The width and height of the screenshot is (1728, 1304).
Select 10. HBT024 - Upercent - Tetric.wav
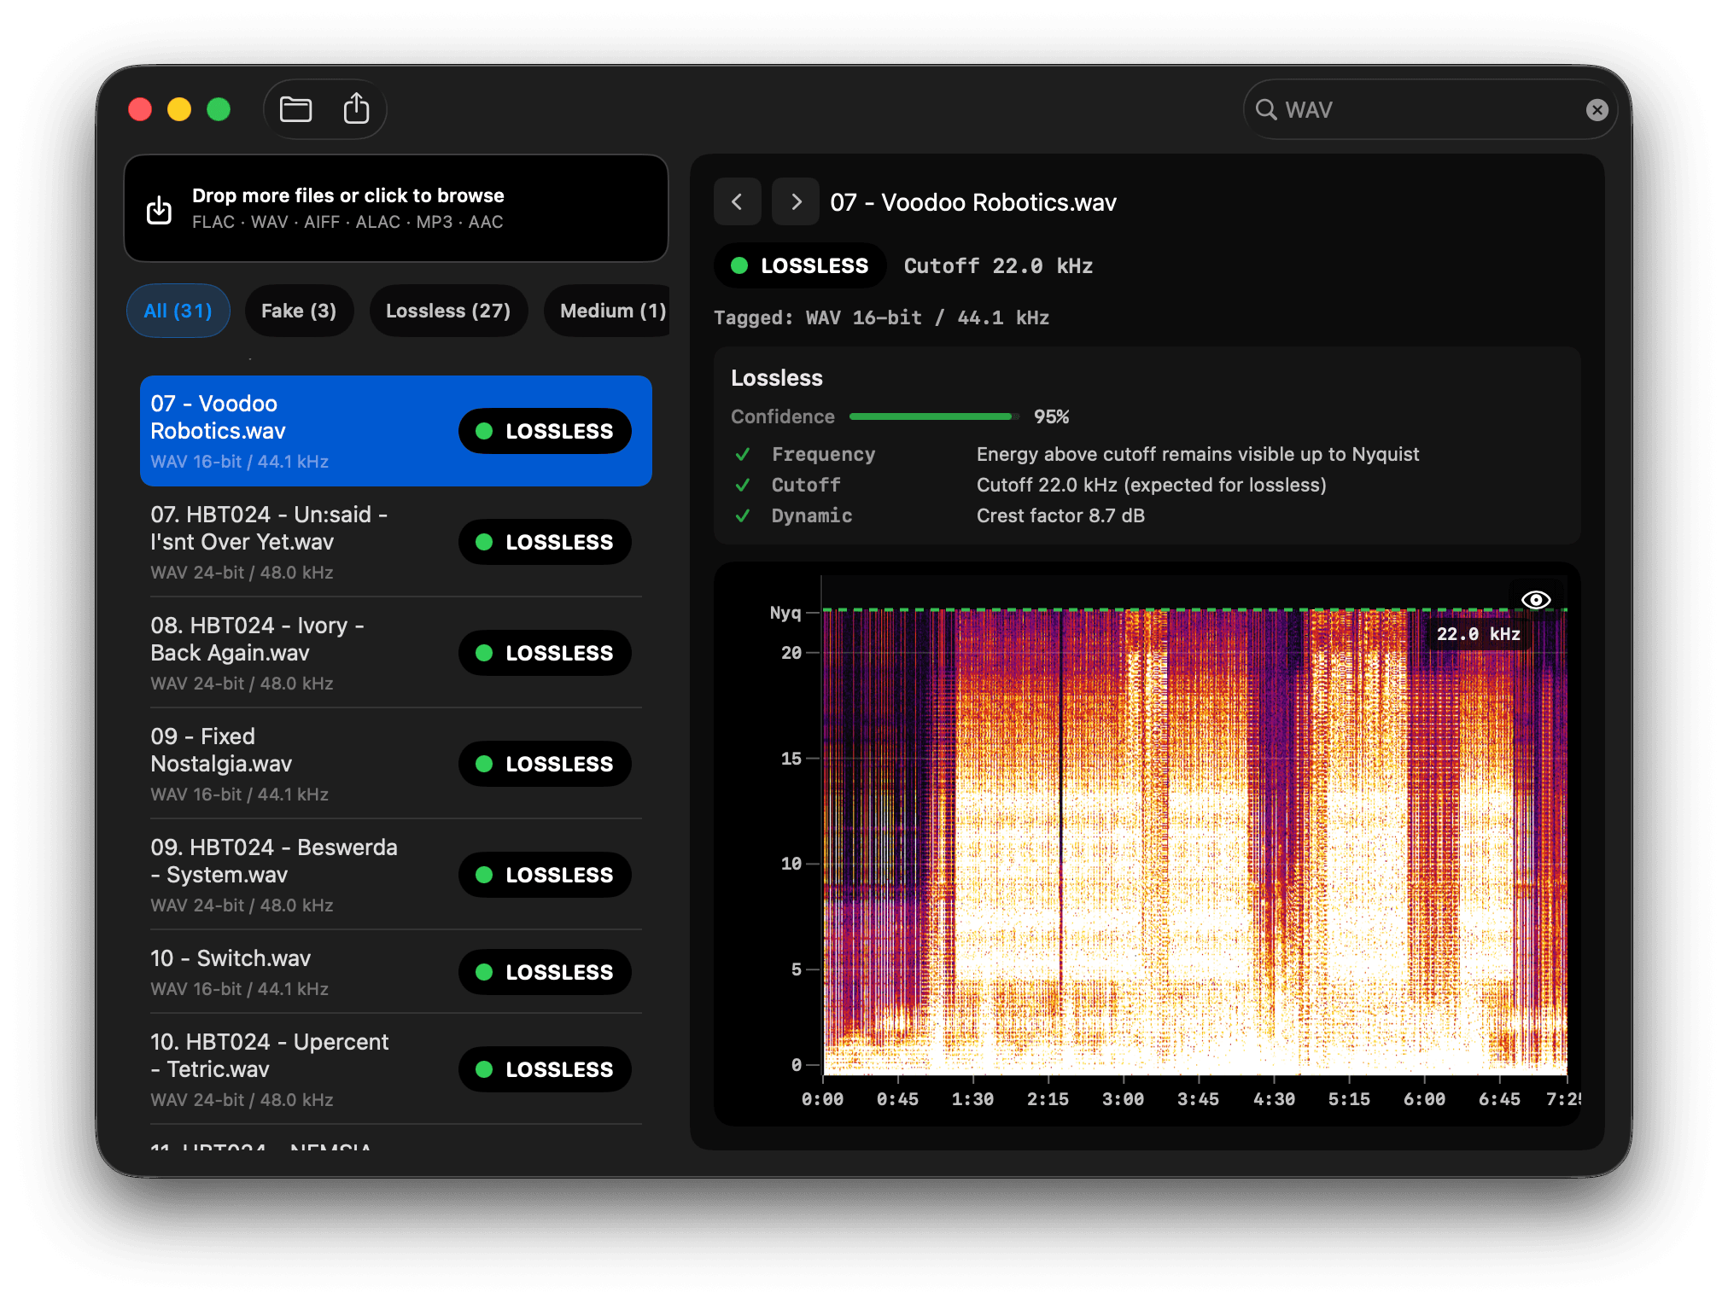(396, 1069)
